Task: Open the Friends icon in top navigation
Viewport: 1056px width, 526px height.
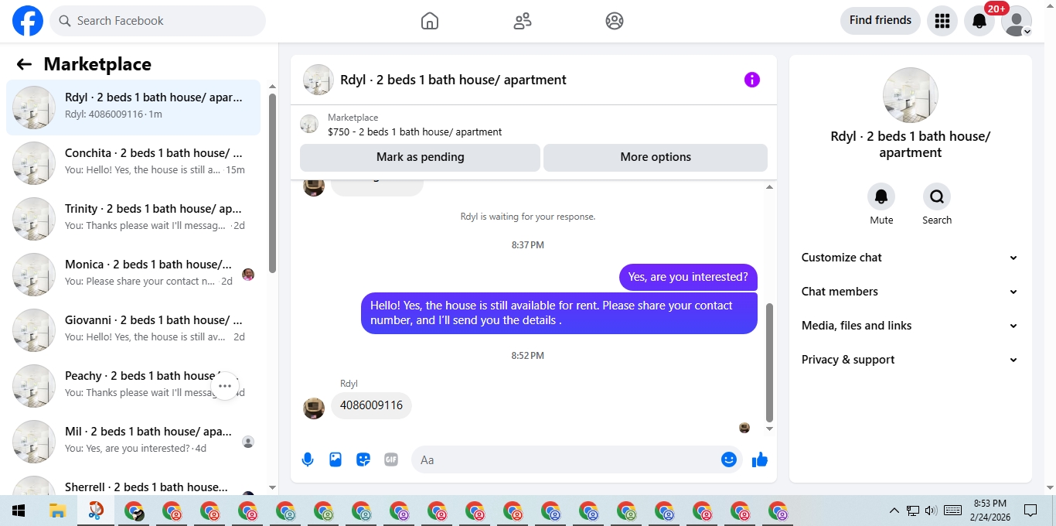Action: 523,21
